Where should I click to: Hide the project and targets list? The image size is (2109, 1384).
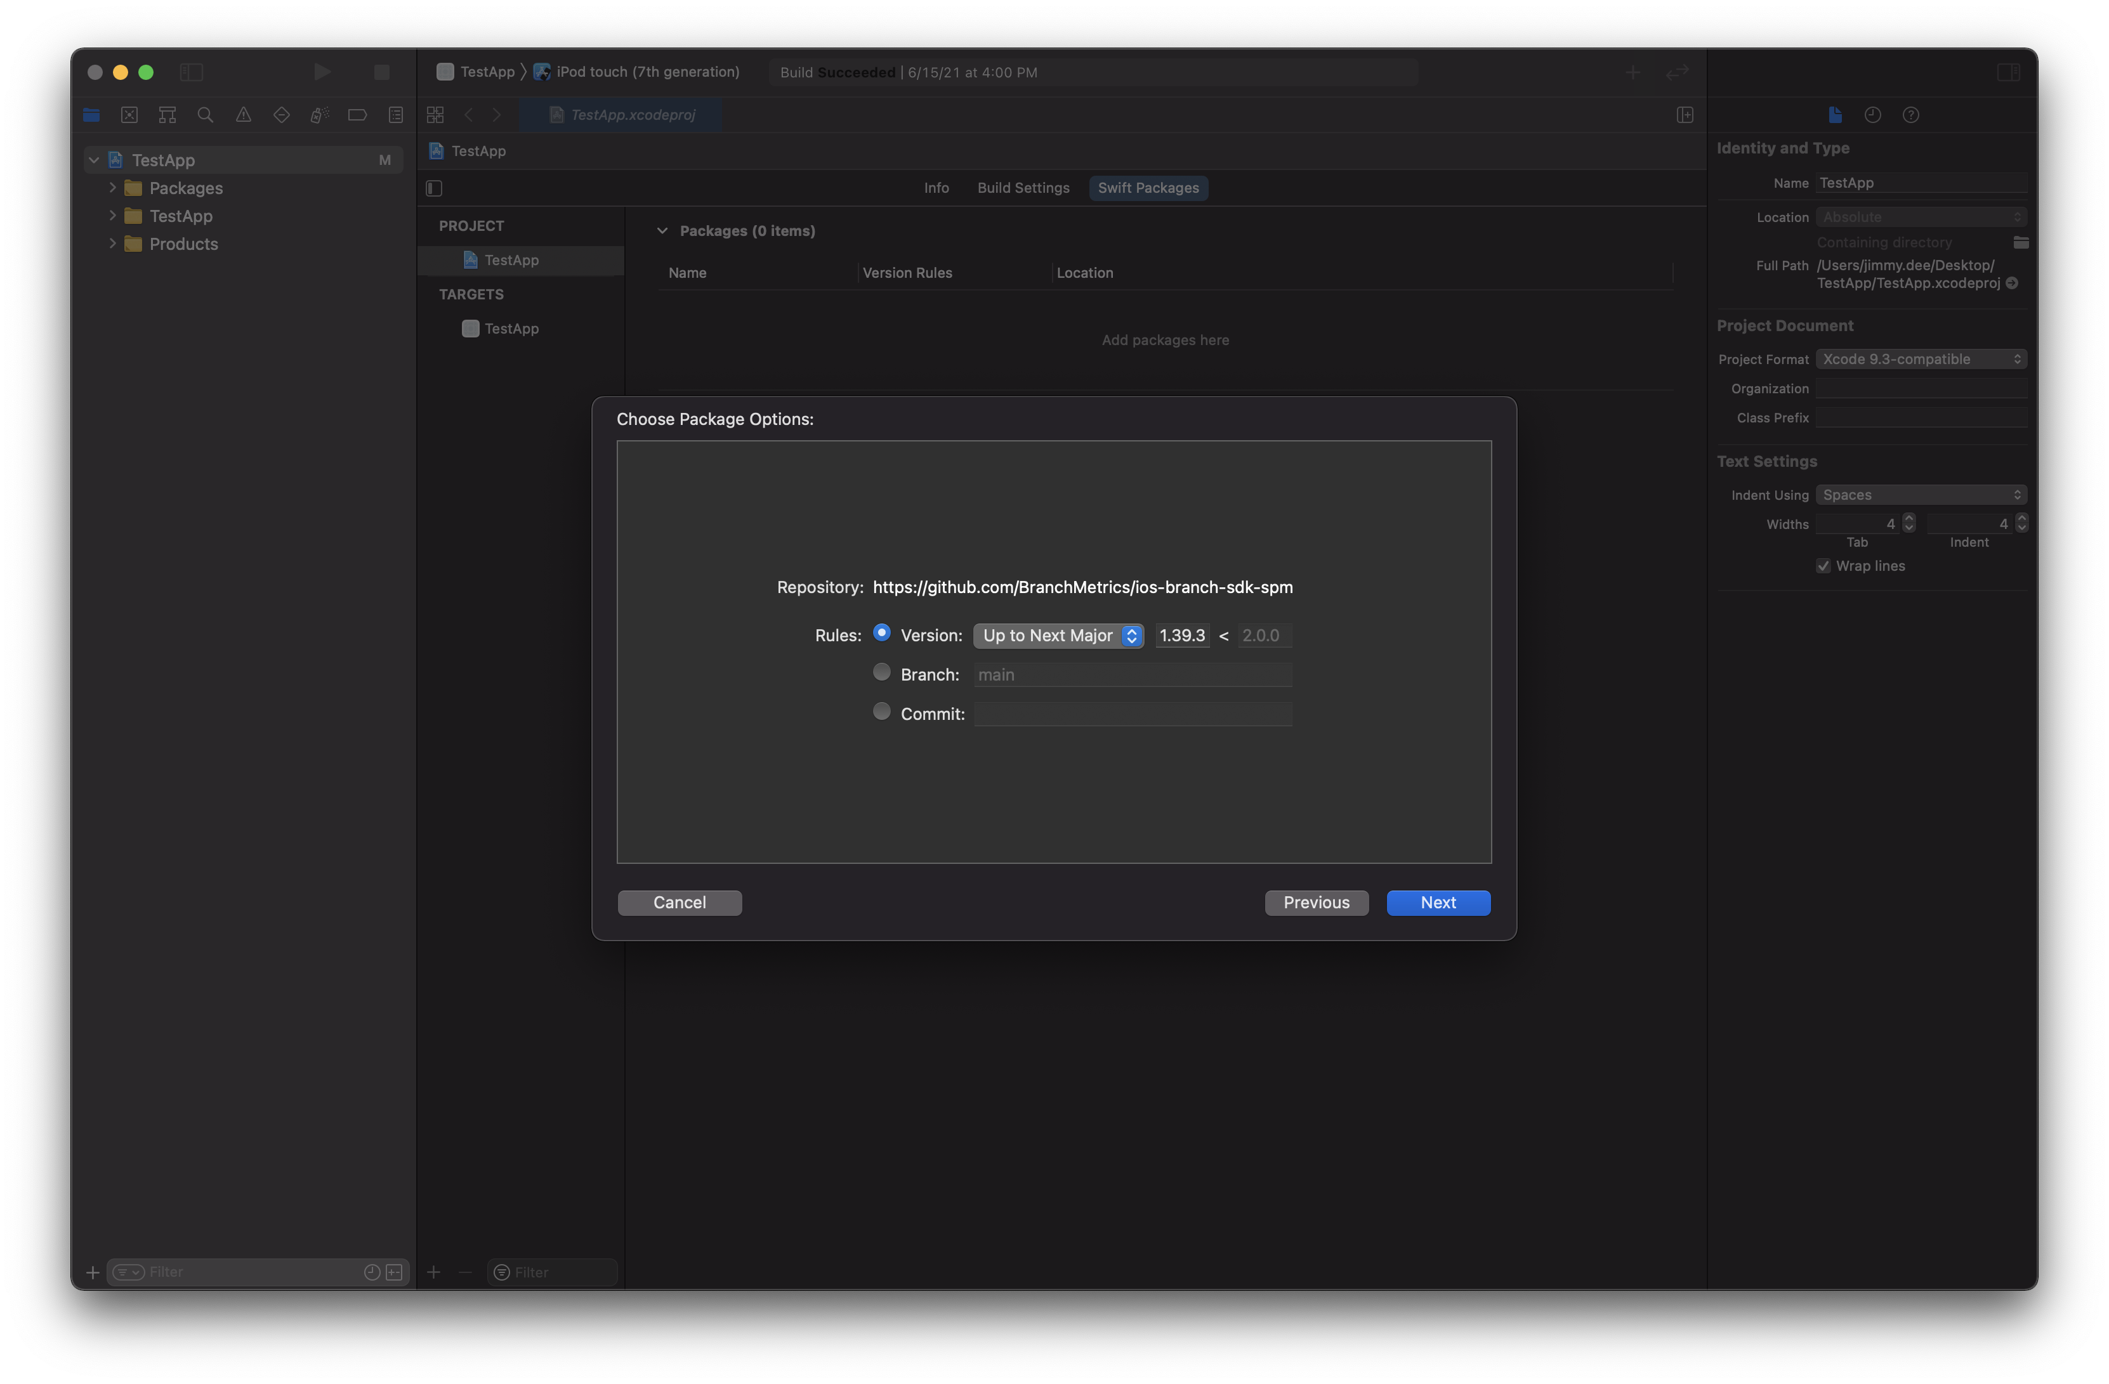pos(434,188)
